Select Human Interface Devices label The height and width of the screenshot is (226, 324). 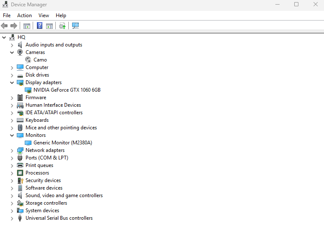53,105
